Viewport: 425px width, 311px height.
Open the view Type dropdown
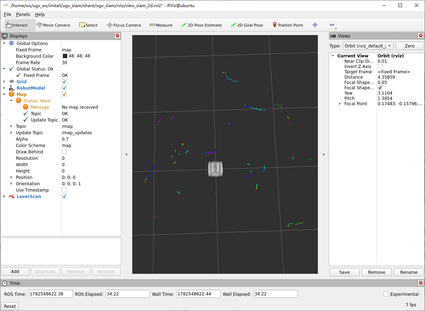pyautogui.click(x=368, y=46)
